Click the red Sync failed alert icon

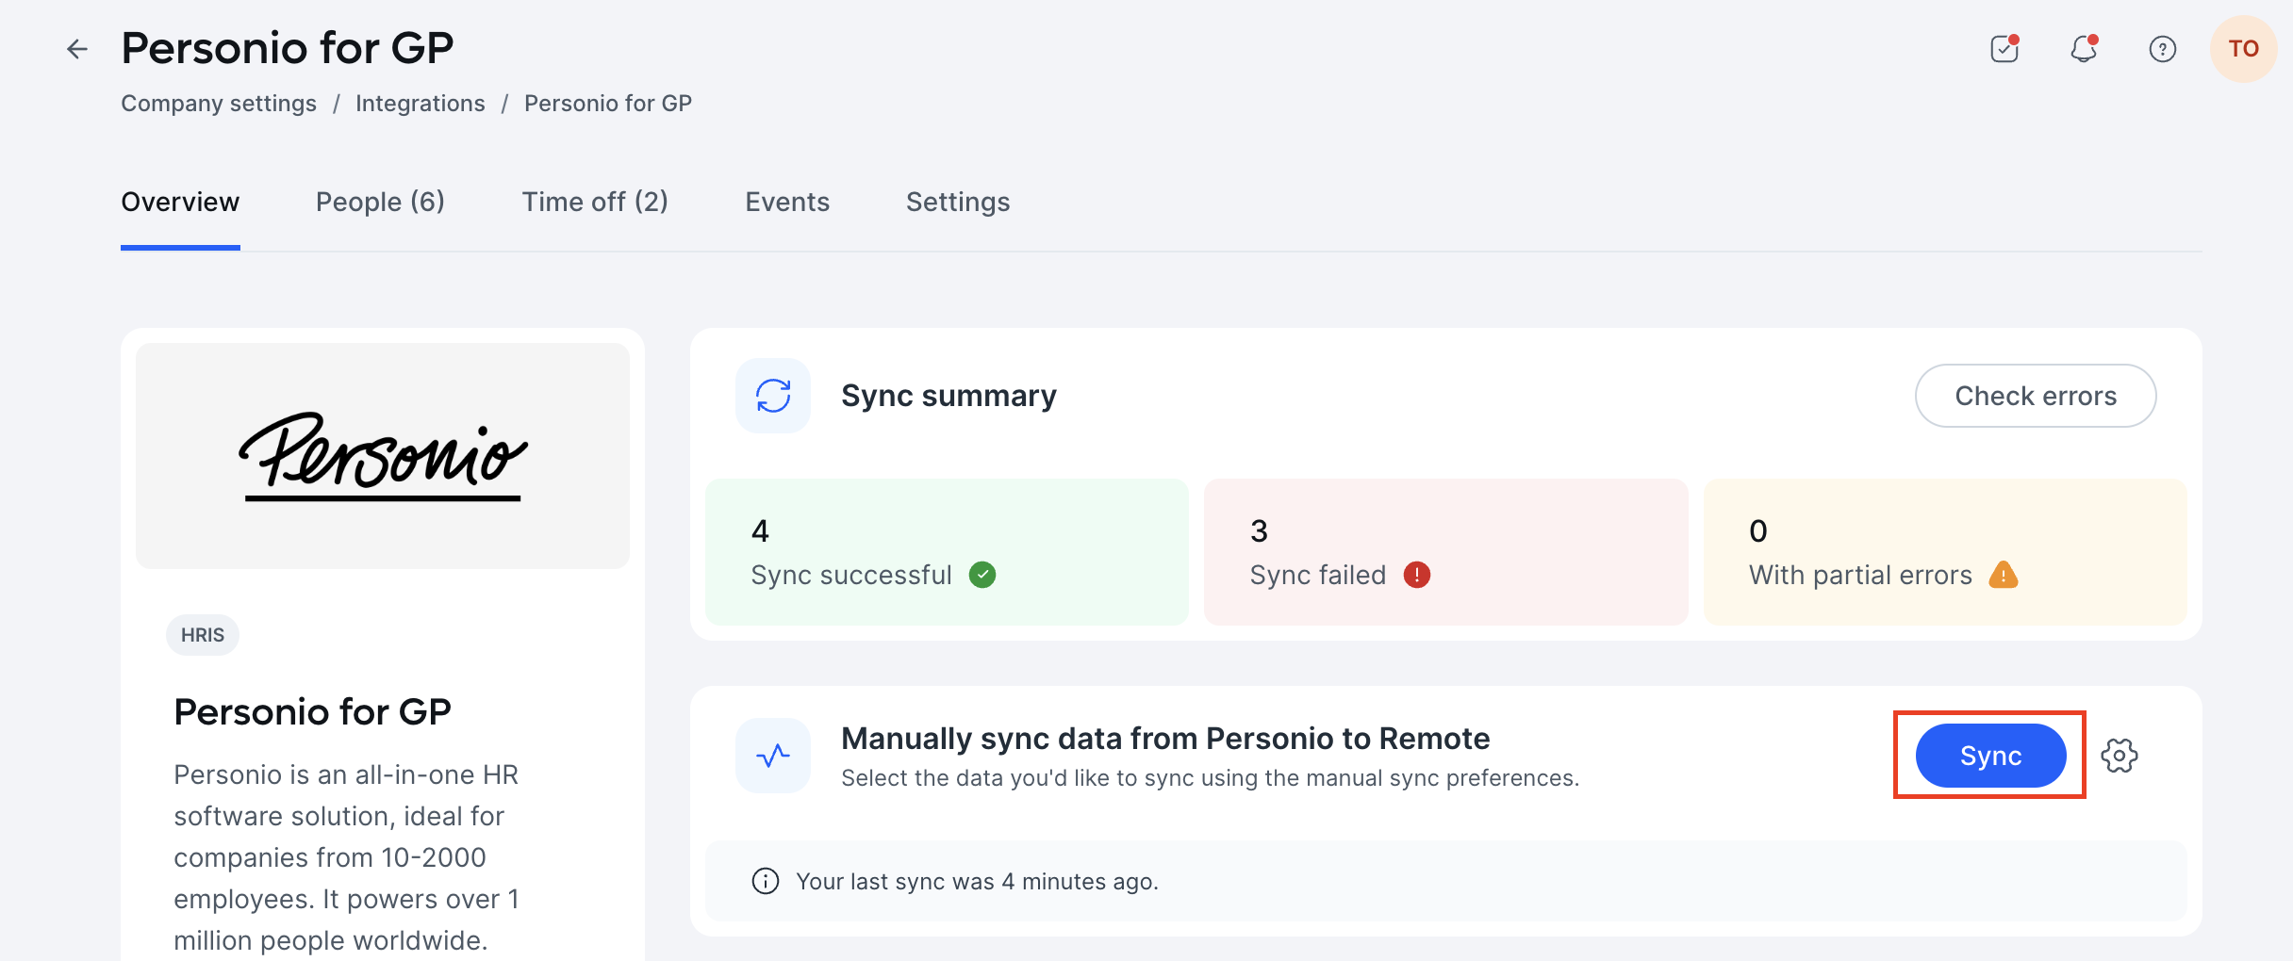pyautogui.click(x=1417, y=575)
